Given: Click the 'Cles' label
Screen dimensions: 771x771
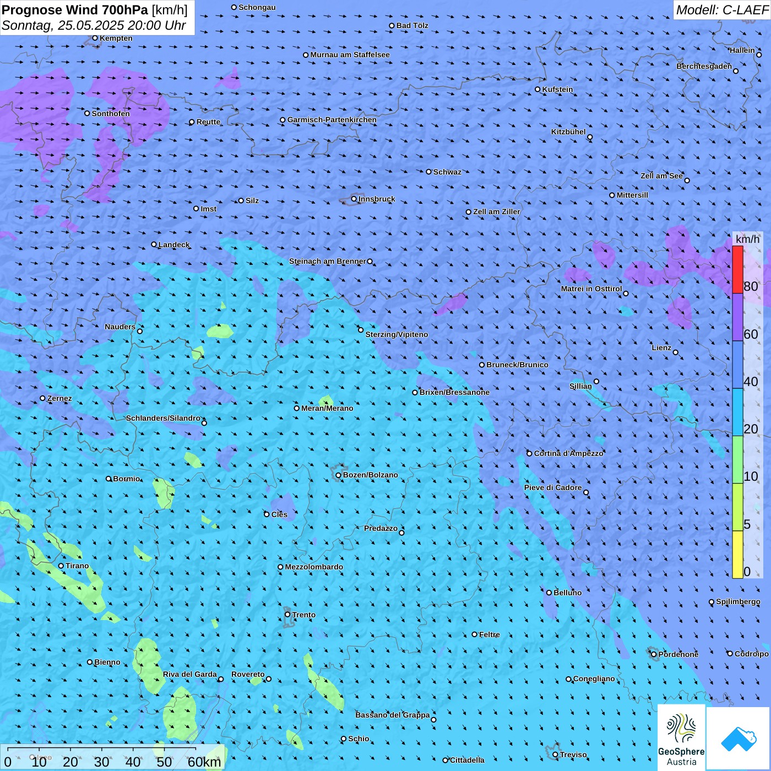Looking at the screenshot, I should coord(279,514).
